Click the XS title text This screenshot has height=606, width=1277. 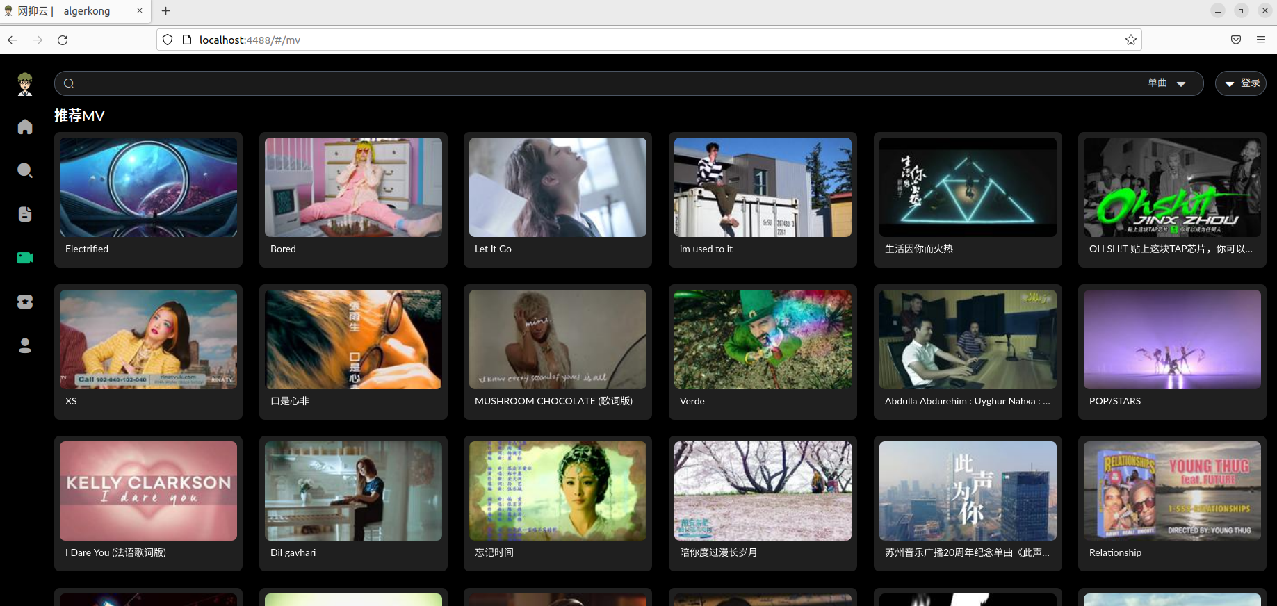point(71,401)
